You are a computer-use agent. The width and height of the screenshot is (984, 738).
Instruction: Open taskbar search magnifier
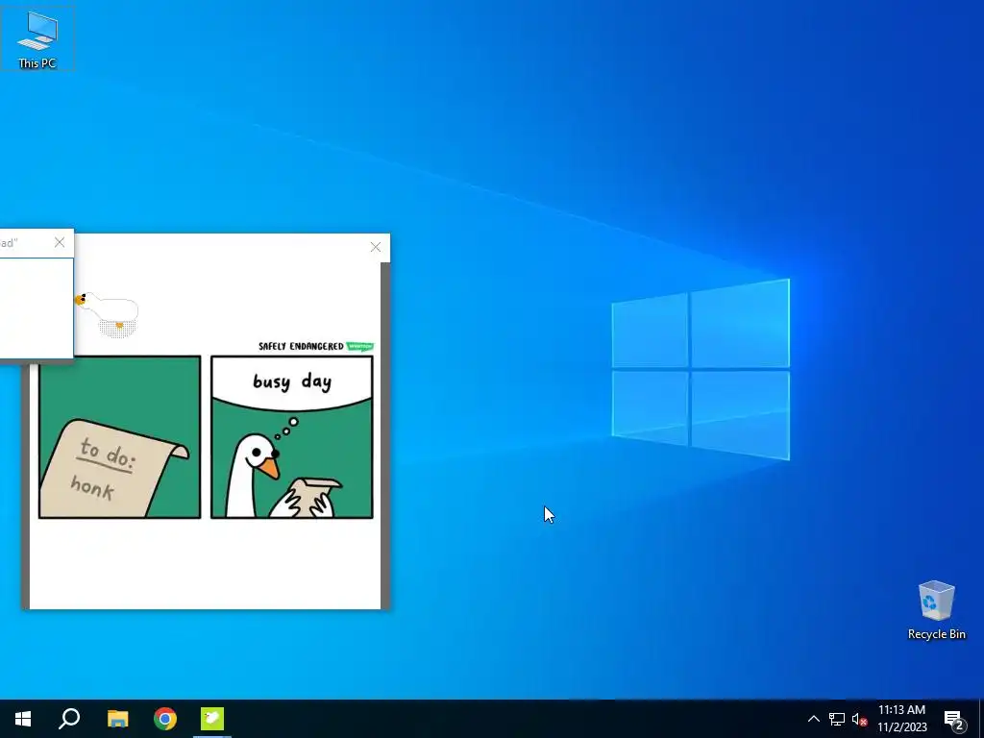(69, 719)
